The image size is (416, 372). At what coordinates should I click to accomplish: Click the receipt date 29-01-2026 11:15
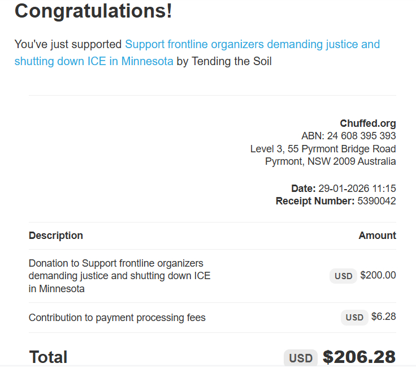click(x=357, y=189)
